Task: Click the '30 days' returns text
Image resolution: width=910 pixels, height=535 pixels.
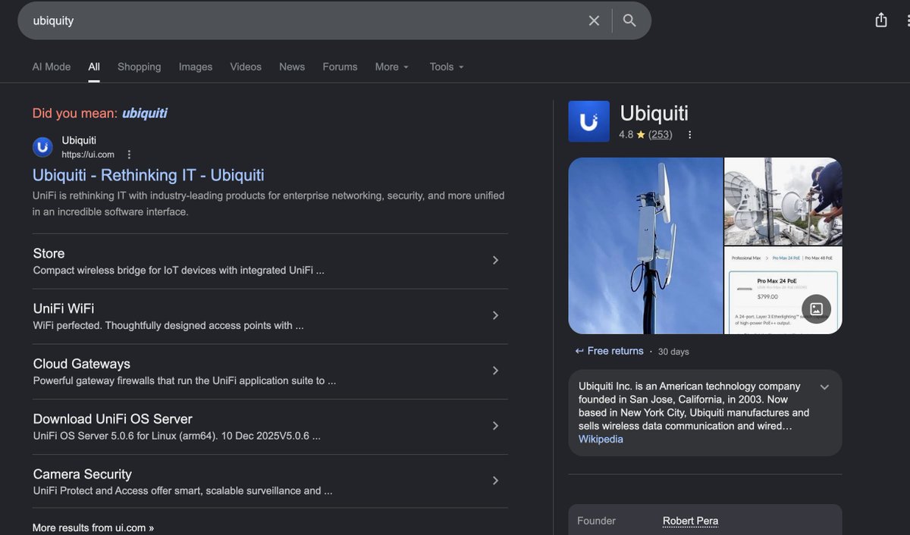Action: (x=673, y=352)
